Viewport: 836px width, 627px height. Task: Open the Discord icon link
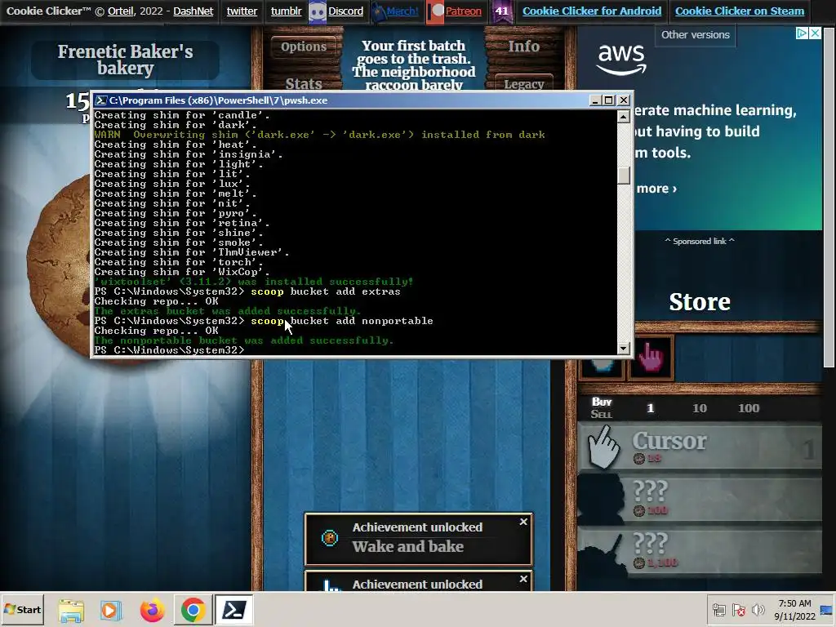pos(318,11)
